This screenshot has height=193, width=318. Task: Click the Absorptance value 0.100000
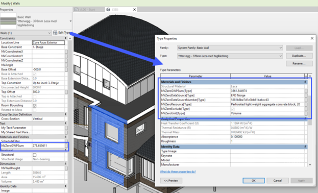(267, 137)
